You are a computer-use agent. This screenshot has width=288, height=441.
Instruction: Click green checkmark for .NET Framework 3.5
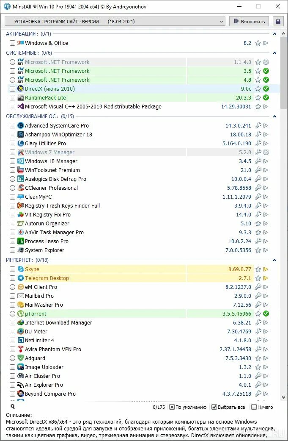[x=266, y=71]
